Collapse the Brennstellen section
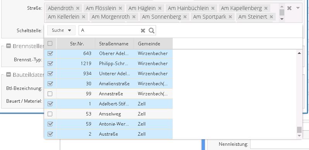 pos(8,46)
